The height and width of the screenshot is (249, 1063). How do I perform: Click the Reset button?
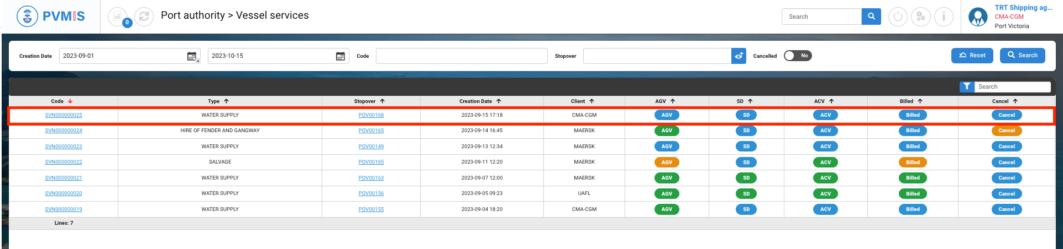[972, 56]
